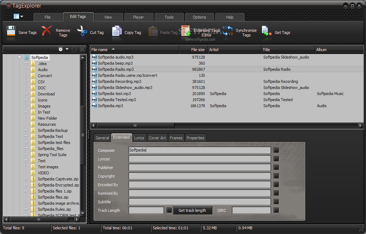The height and width of the screenshot is (234, 366).
Task: Open the Extended Tags Editor icon
Action: 186,31
